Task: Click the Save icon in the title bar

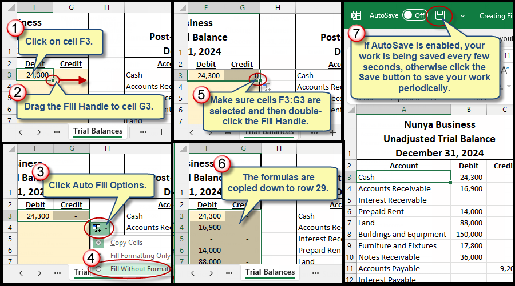Action: tap(440, 15)
